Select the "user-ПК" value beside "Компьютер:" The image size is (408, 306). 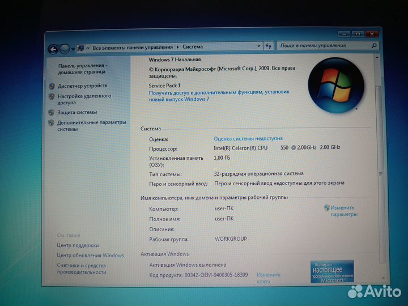[x=224, y=209]
